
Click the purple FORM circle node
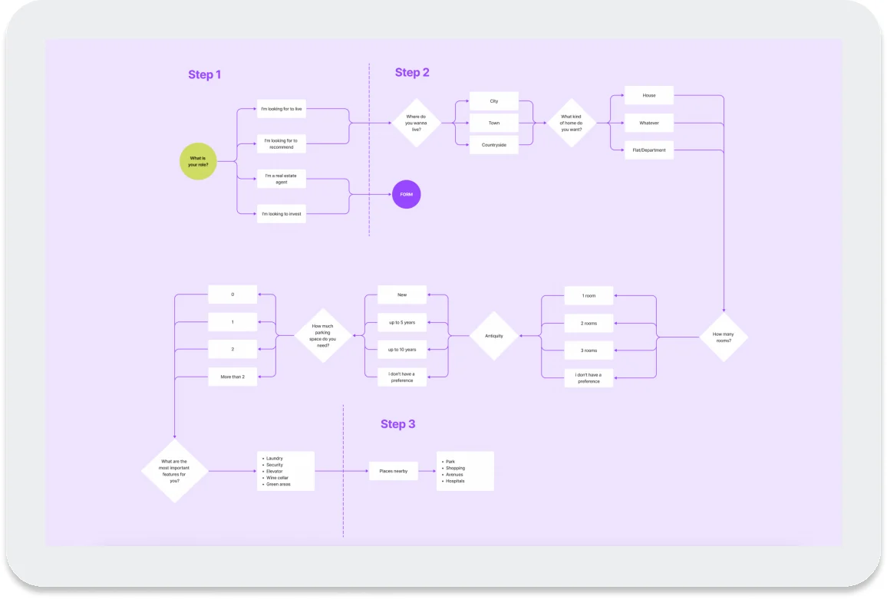coord(406,194)
